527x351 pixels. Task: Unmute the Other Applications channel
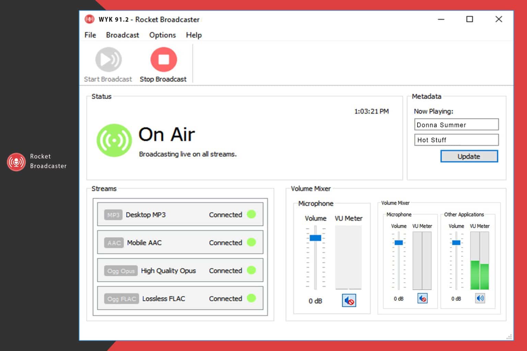[480, 299]
